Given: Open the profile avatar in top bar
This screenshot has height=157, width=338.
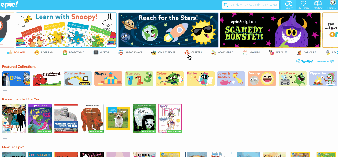Looking at the screenshot, I should (333, 3).
